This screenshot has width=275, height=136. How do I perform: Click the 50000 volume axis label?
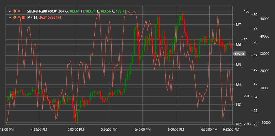[264, 19]
